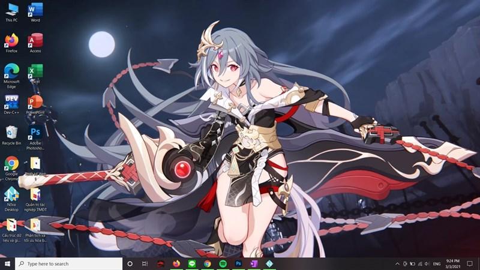Open the Google Chrome desktop shortcut
The height and width of the screenshot is (270, 480).
click(11, 169)
